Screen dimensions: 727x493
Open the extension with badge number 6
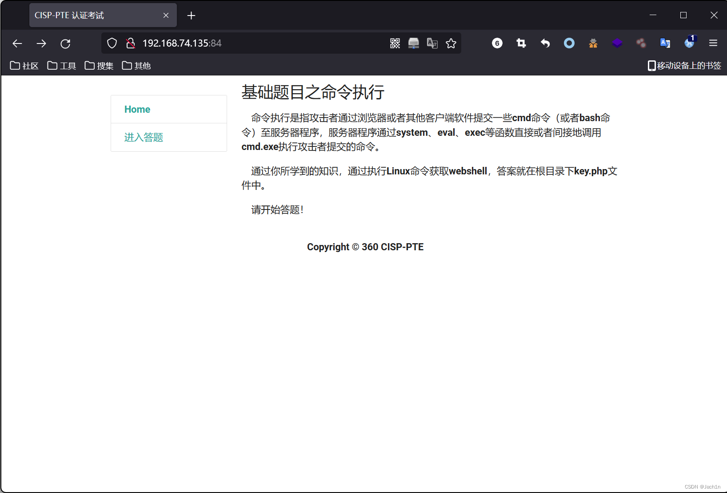point(497,43)
